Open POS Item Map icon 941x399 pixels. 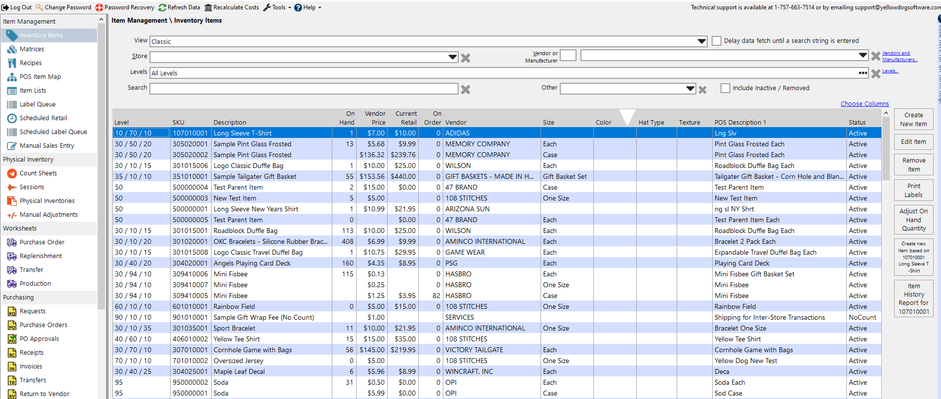12,77
